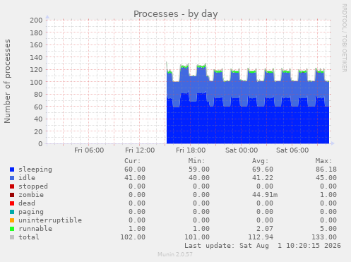351x262 pixels.
Task: Click the sleeping legend color swatch
Action: 12,169
